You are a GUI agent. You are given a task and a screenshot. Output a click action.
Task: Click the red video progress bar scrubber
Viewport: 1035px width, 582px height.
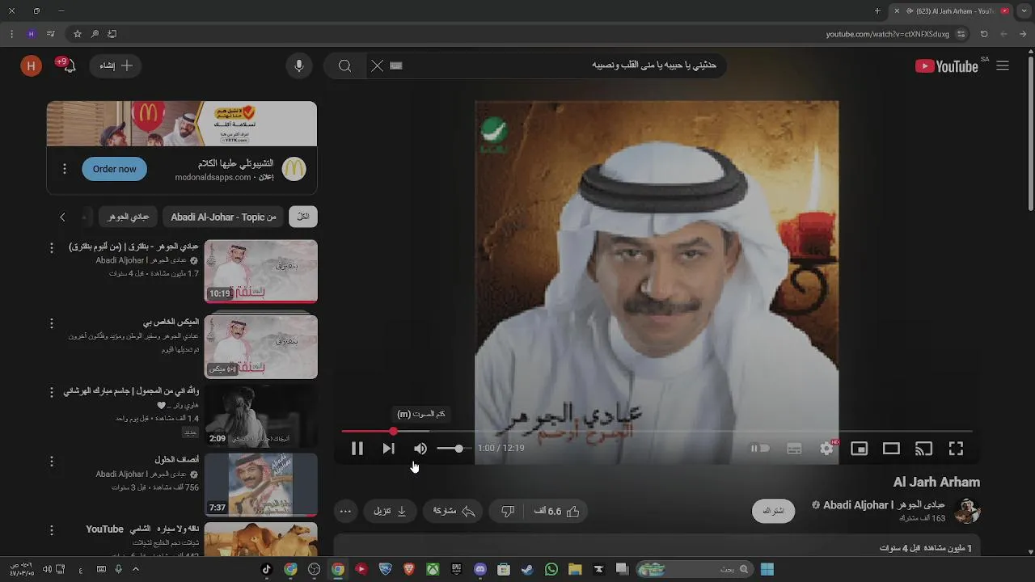(393, 432)
